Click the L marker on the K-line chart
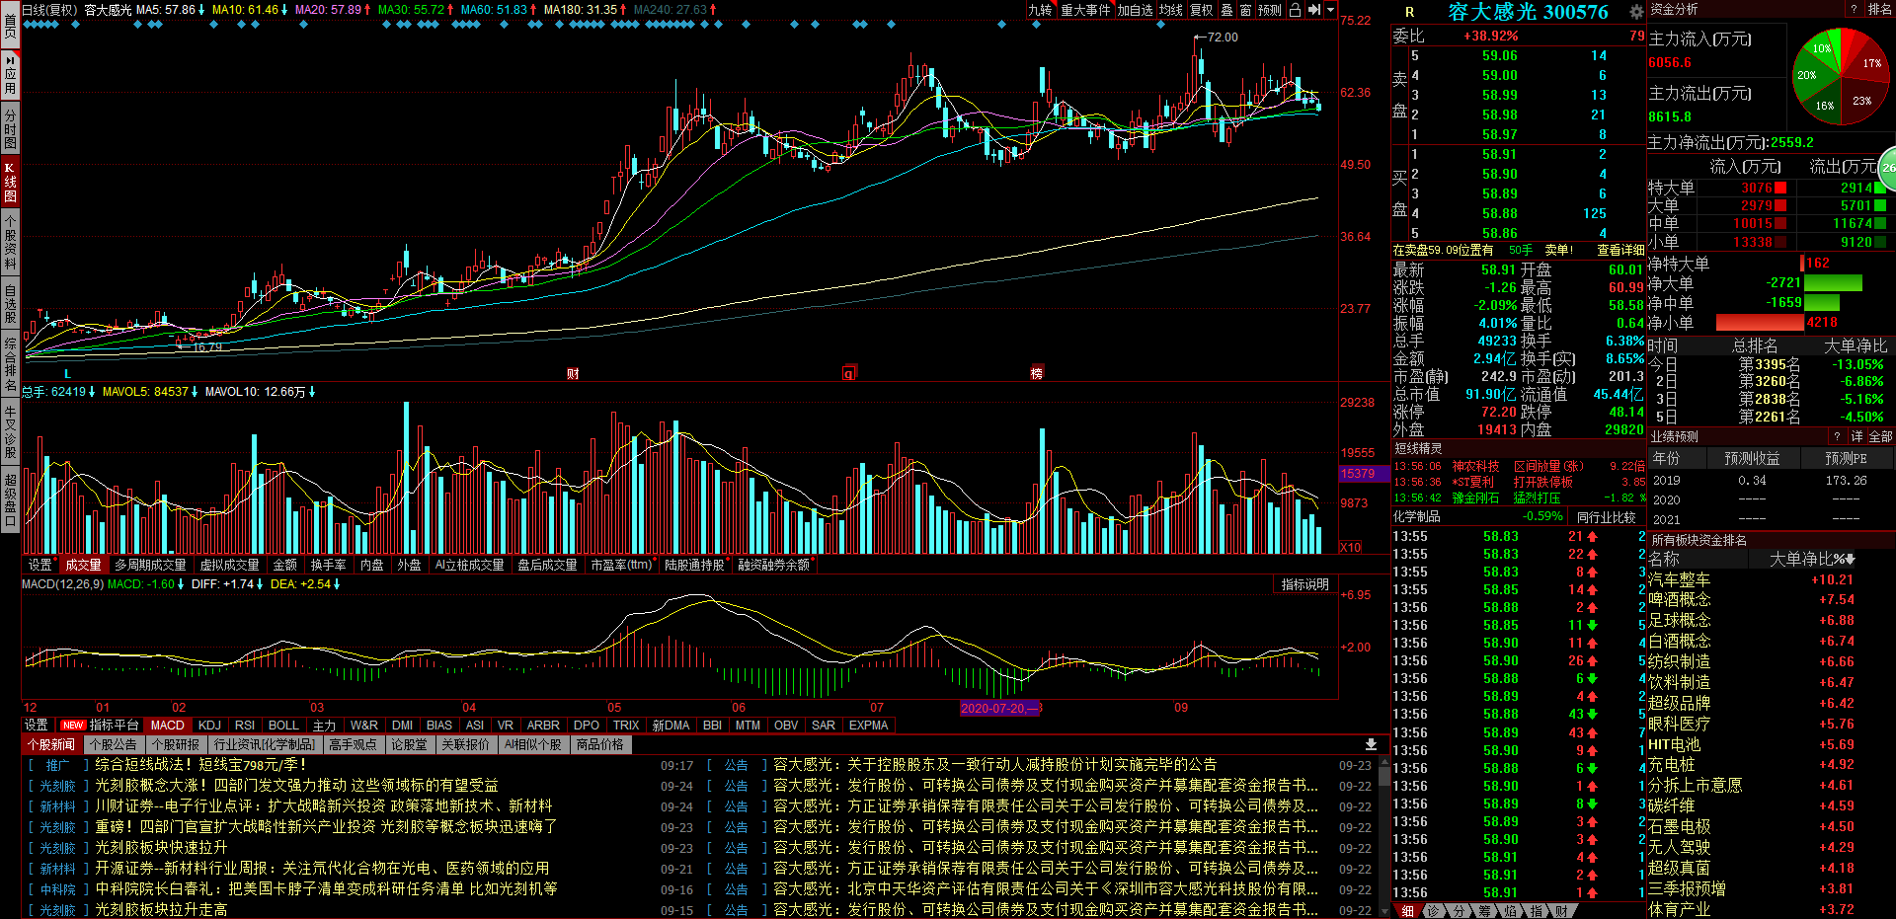This screenshot has width=1896, height=919. click(67, 374)
